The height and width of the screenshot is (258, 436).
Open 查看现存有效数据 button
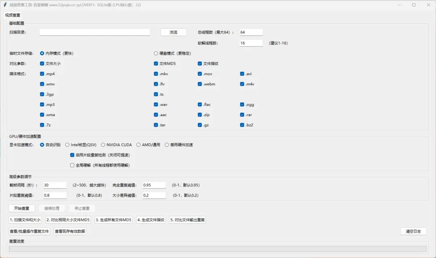70,231
